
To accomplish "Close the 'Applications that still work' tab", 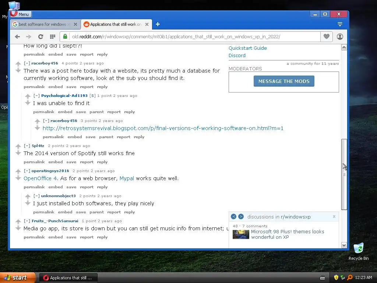I will (x=147, y=24).
